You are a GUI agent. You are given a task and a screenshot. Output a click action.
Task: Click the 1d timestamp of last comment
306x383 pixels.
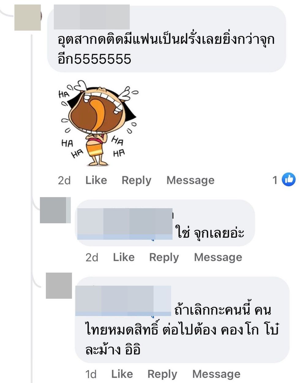click(x=91, y=374)
